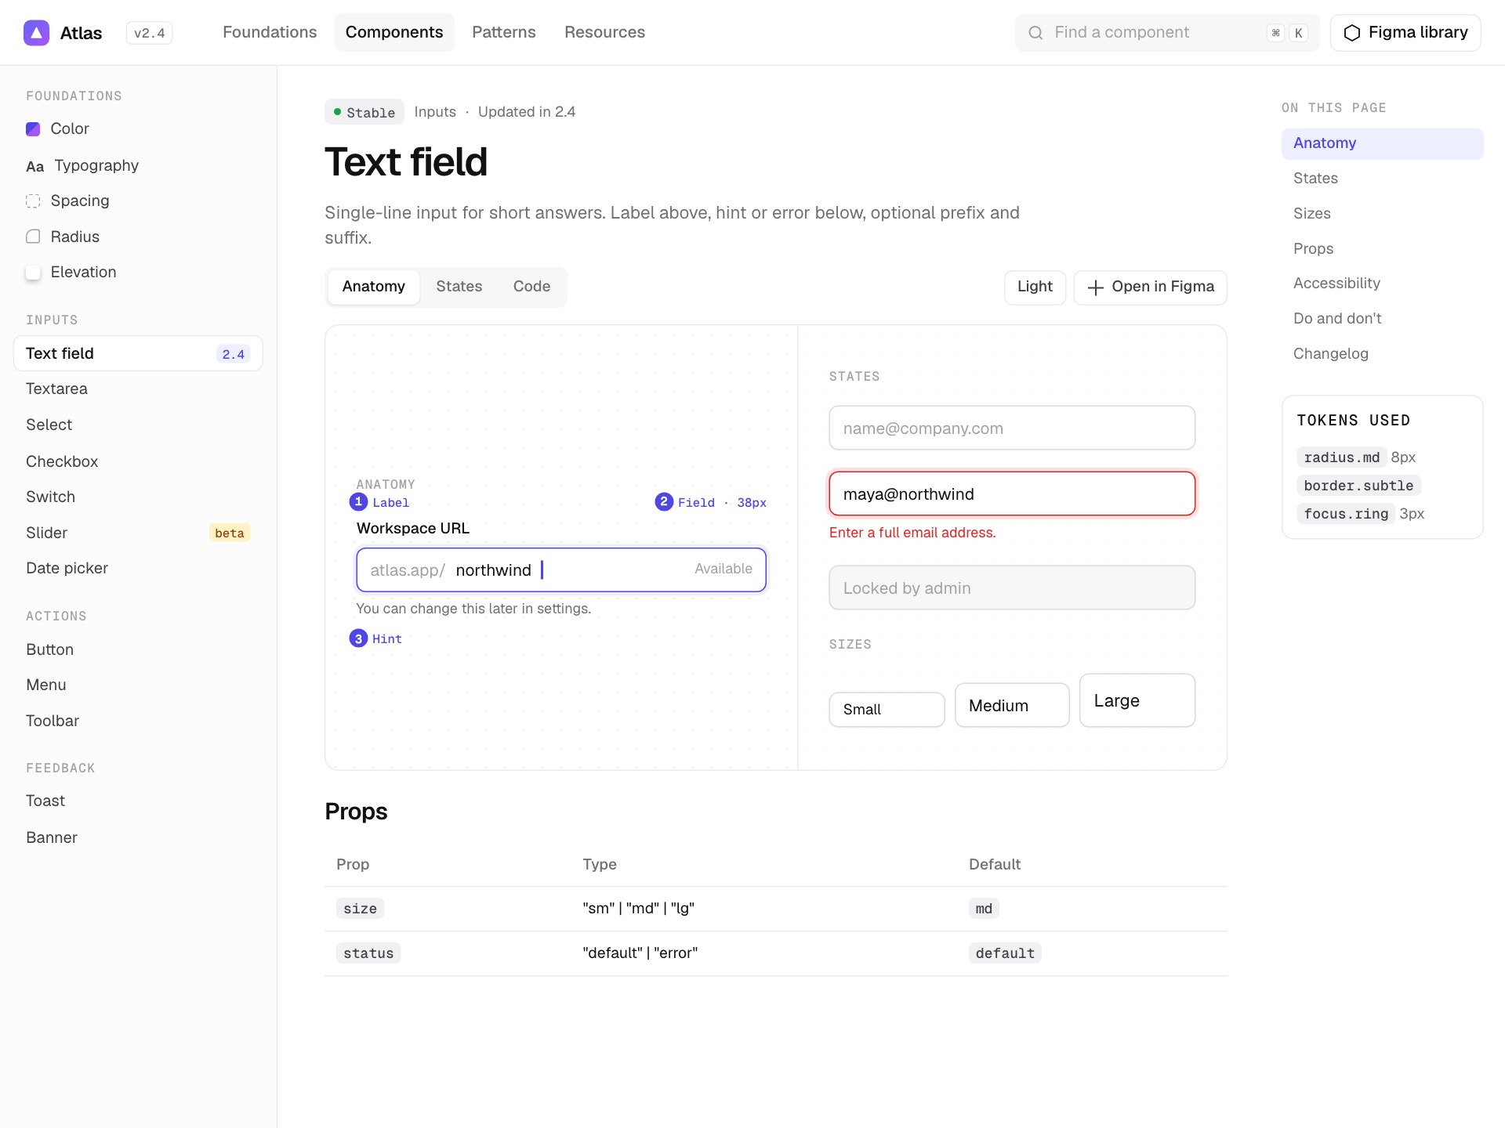Click the Small size field

click(887, 710)
